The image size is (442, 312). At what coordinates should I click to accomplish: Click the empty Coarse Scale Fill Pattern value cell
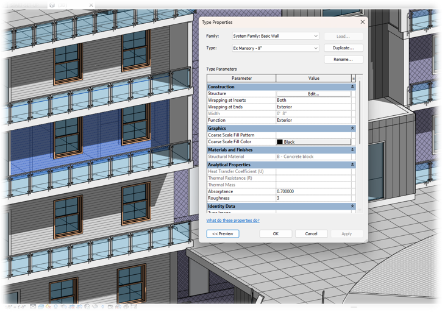[313, 135]
